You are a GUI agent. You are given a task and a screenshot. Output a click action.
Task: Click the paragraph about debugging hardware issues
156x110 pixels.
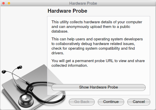pos(97,46)
